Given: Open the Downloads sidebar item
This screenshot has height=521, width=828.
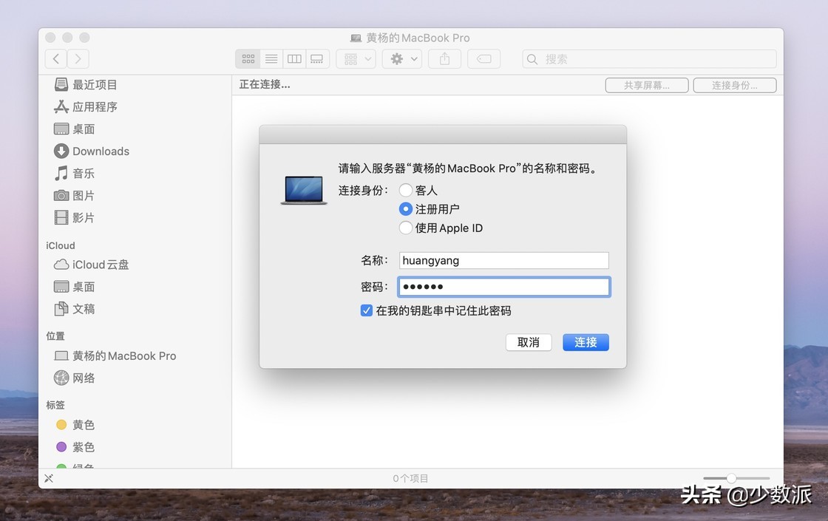Looking at the screenshot, I should pos(99,151).
